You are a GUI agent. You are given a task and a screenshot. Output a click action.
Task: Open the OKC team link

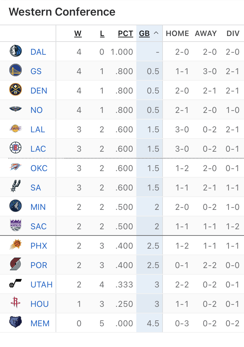click(x=39, y=168)
